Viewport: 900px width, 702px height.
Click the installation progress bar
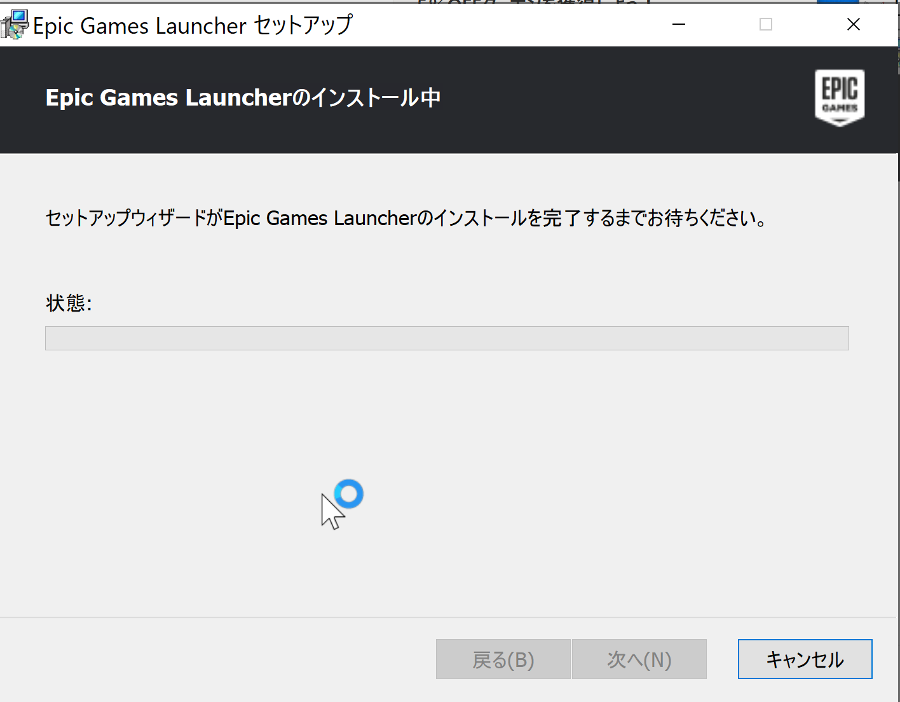click(x=447, y=338)
